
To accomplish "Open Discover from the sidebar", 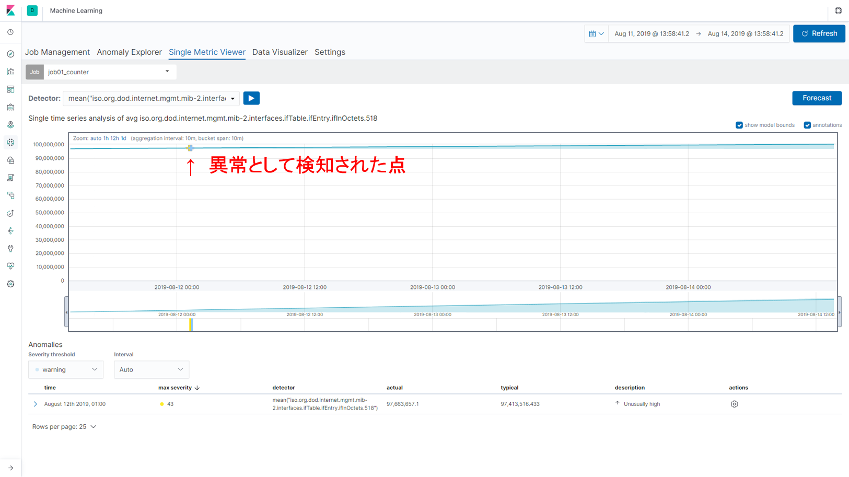I will click(10, 54).
